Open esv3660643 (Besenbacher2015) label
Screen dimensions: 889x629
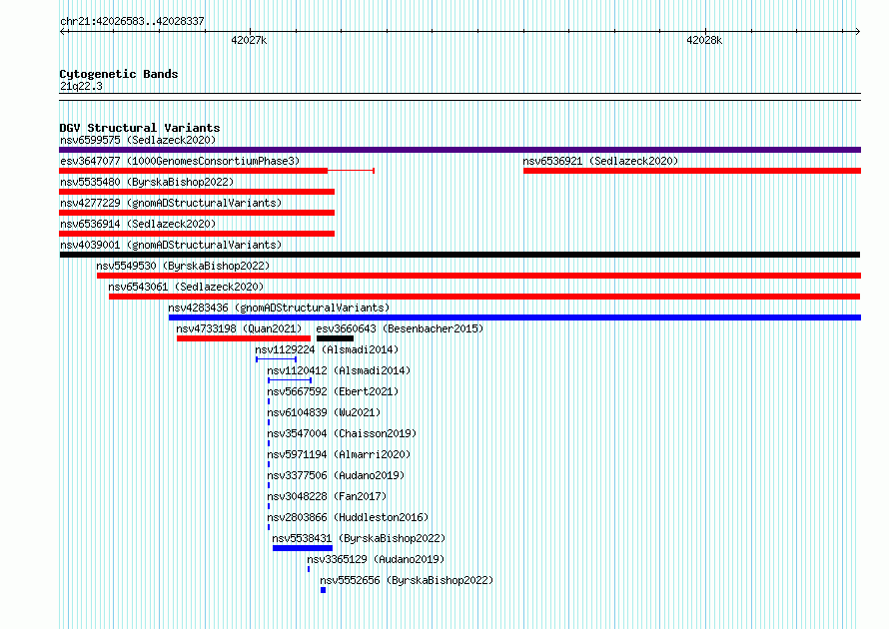click(400, 328)
